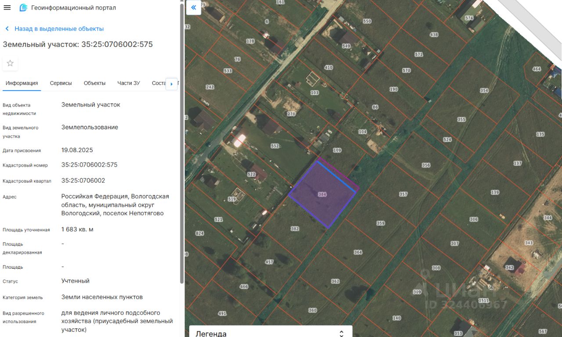Show more tabs with the right arrow
Image resolution: width=562 pixels, height=337 pixels.
pyautogui.click(x=171, y=84)
